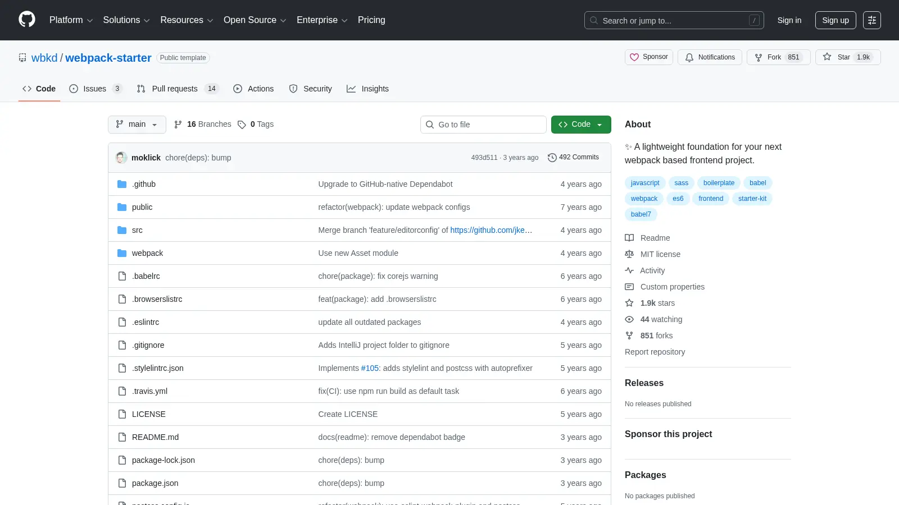Image resolution: width=899 pixels, height=505 pixels.
Task: Open the webpack folder icon
Action: coord(122,253)
